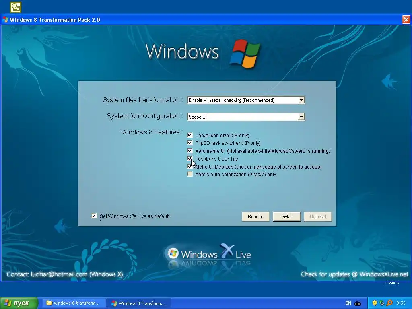Click the title bar Windows flag icon

pos(5,20)
